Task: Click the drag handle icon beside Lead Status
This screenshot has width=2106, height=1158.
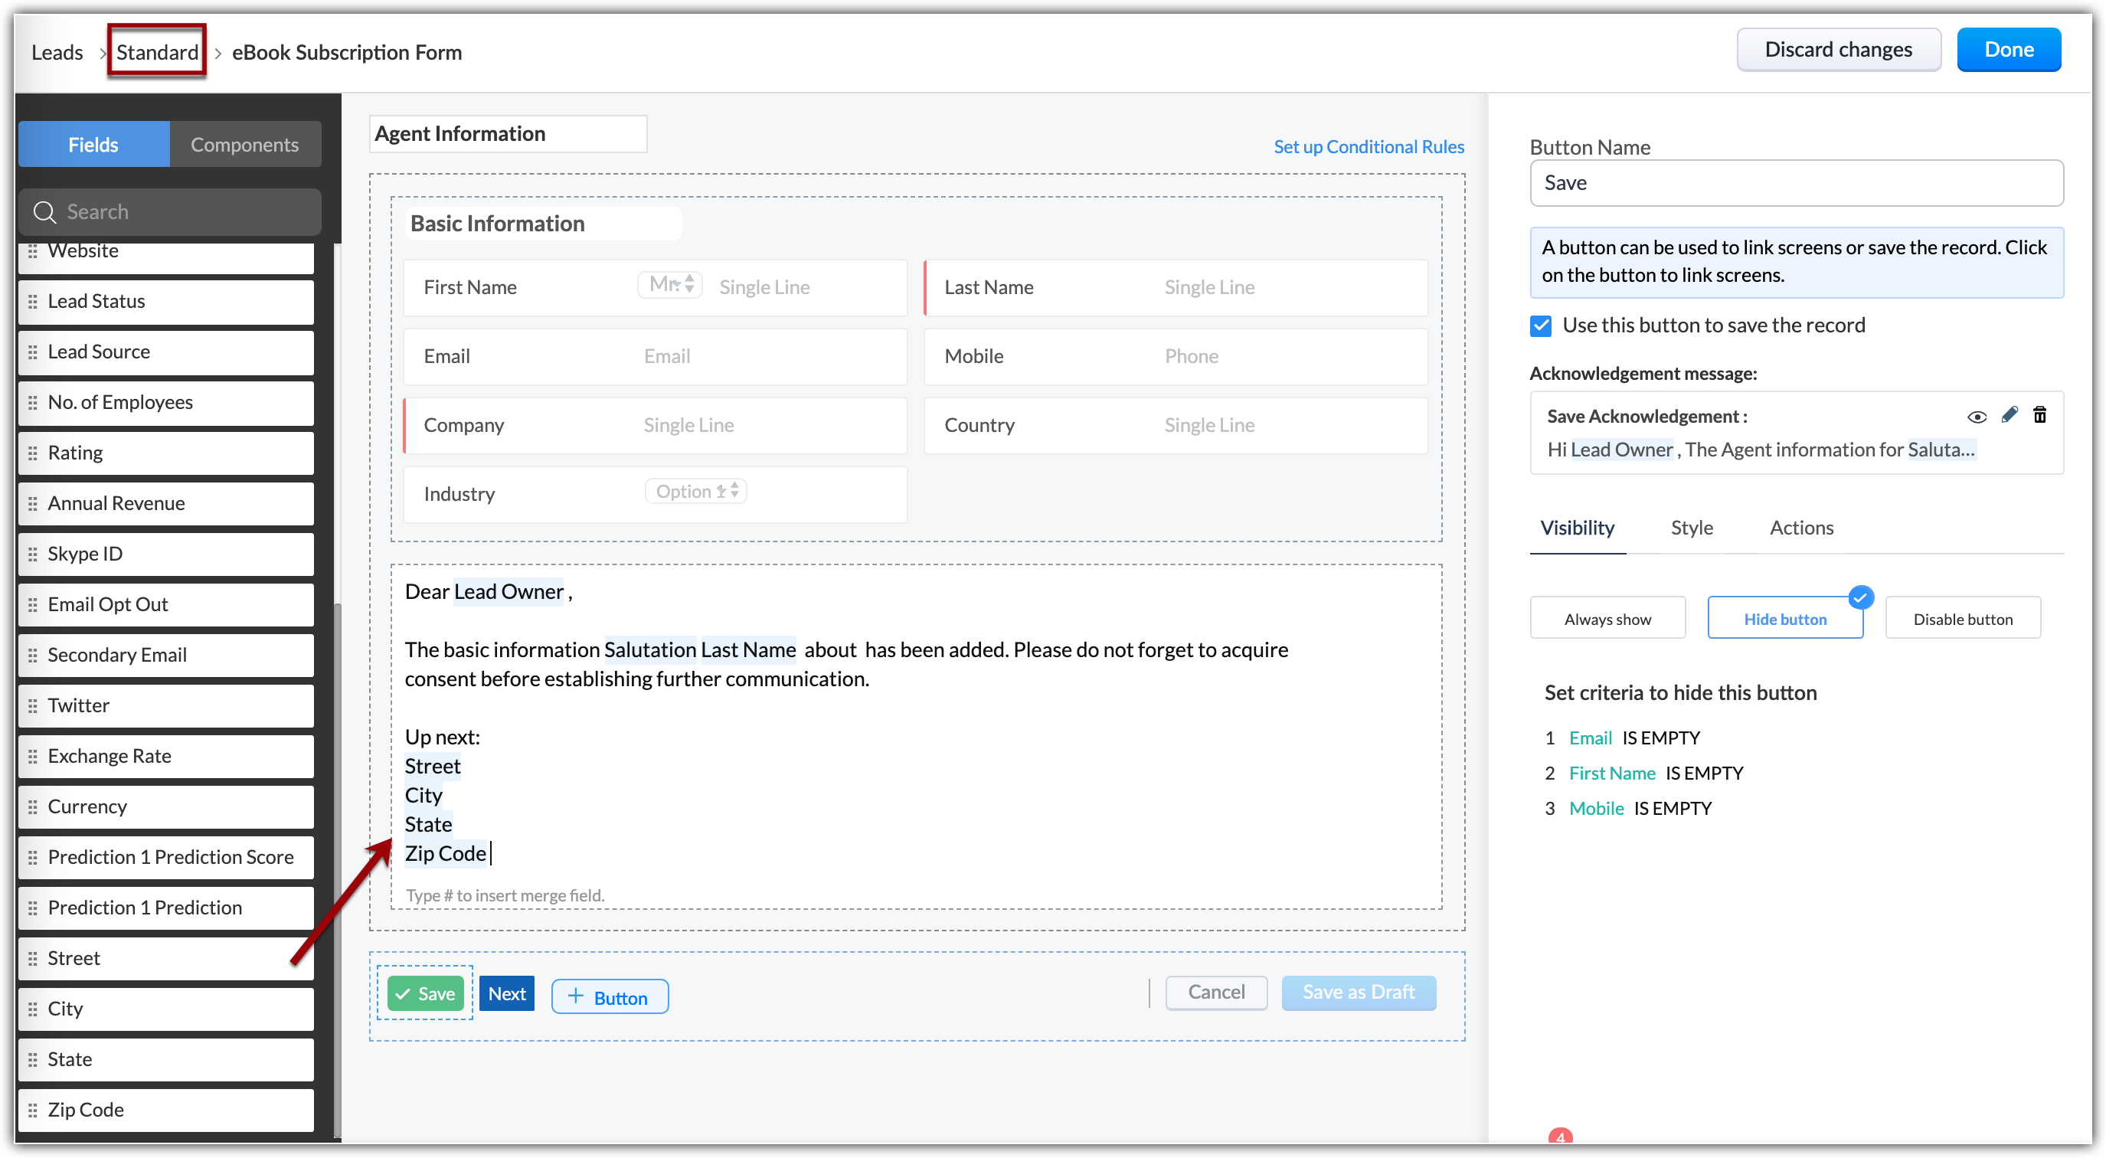Action: pyautogui.click(x=33, y=301)
